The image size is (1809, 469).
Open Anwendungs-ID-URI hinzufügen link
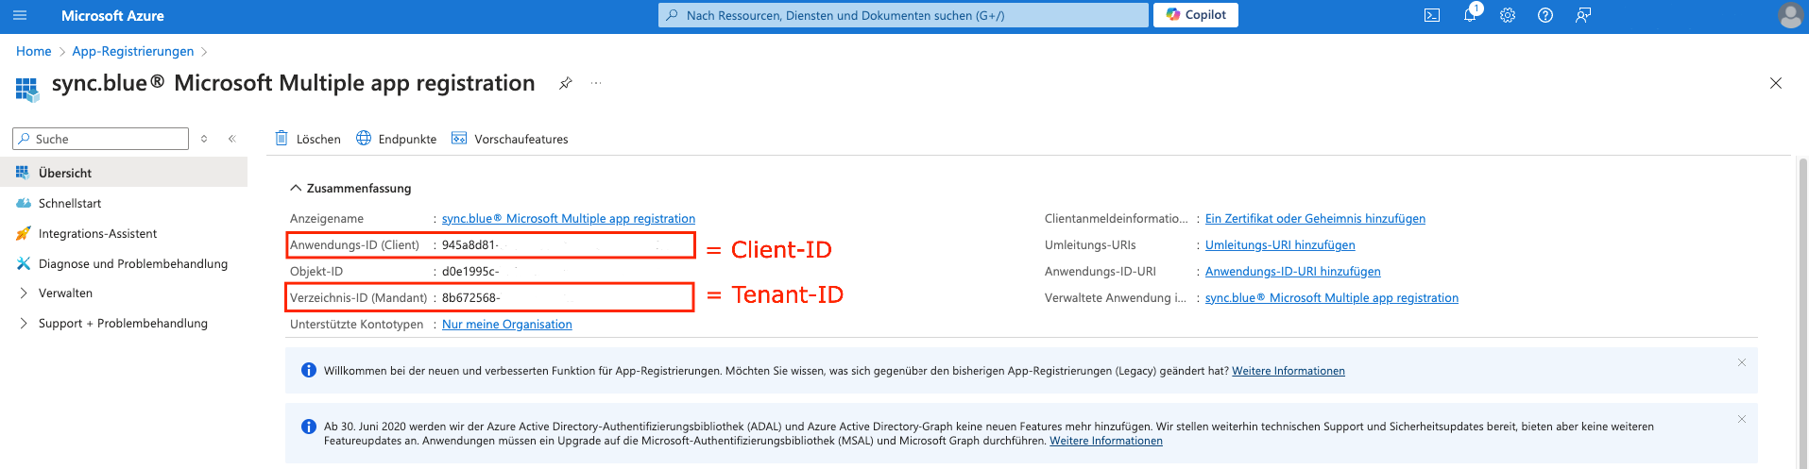tap(1292, 271)
